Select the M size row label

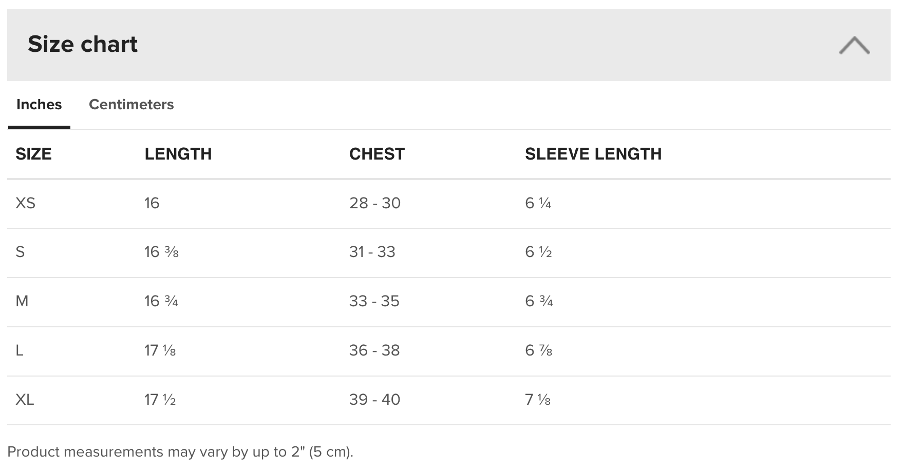click(22, 301)
